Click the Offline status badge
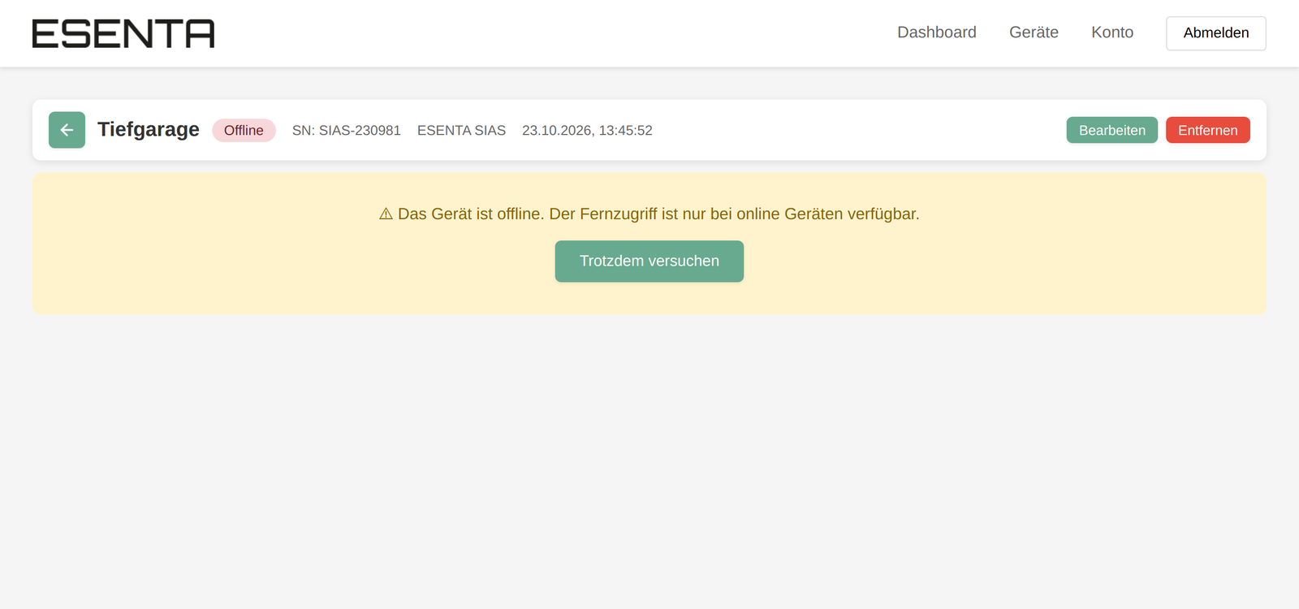The width and height of the screenshot is (1299, 609). point(244,131)
